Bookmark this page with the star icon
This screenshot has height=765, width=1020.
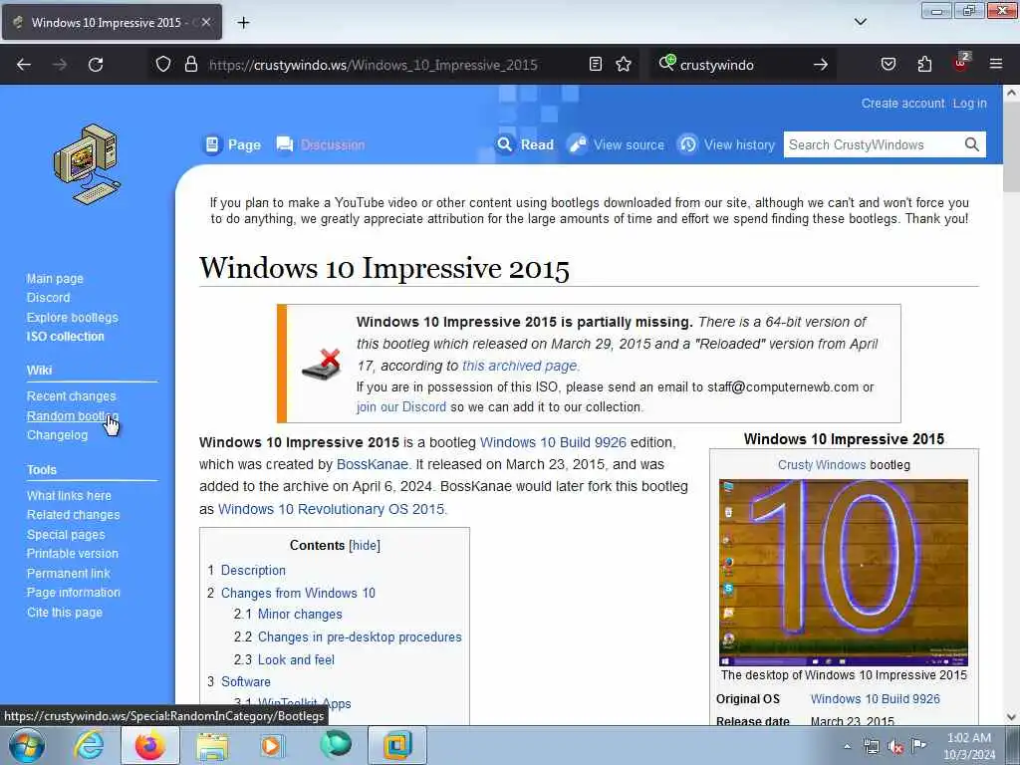click(624, 64)
